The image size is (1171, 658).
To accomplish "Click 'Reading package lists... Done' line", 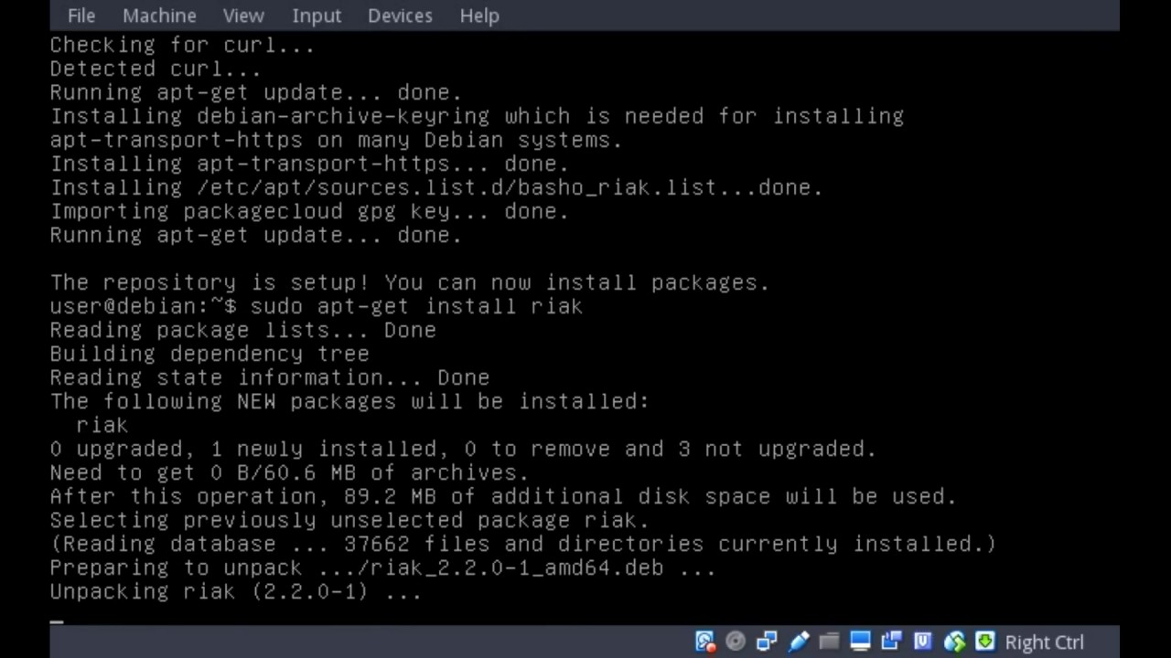I will (242, 330).
